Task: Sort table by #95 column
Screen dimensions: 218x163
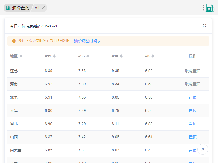Action: (x=88, y=56)
